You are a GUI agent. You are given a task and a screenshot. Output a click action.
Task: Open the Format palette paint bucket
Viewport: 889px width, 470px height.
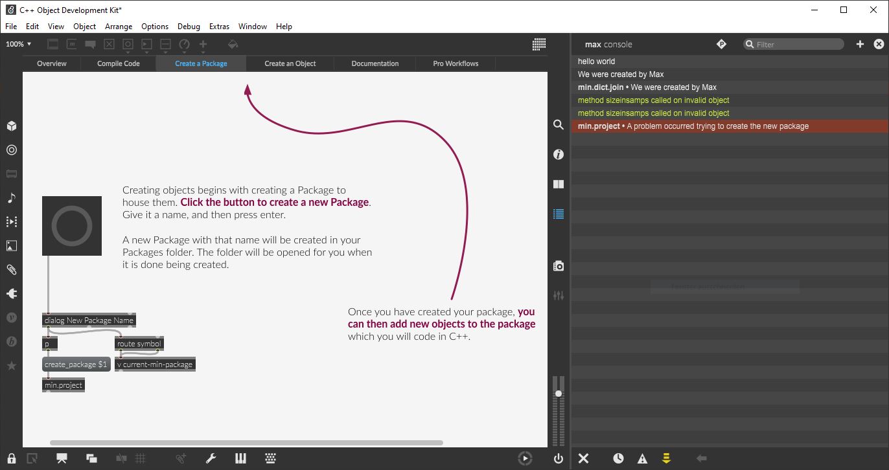233,44
